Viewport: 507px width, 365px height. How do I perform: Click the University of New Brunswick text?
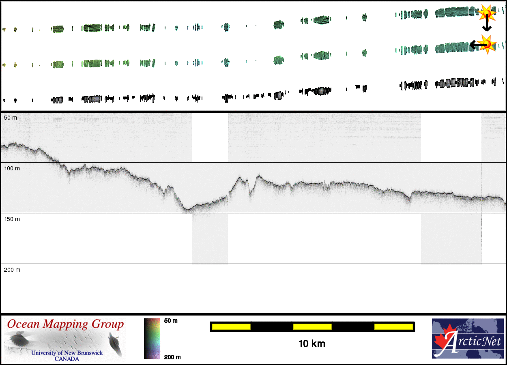tap(67, 353)
